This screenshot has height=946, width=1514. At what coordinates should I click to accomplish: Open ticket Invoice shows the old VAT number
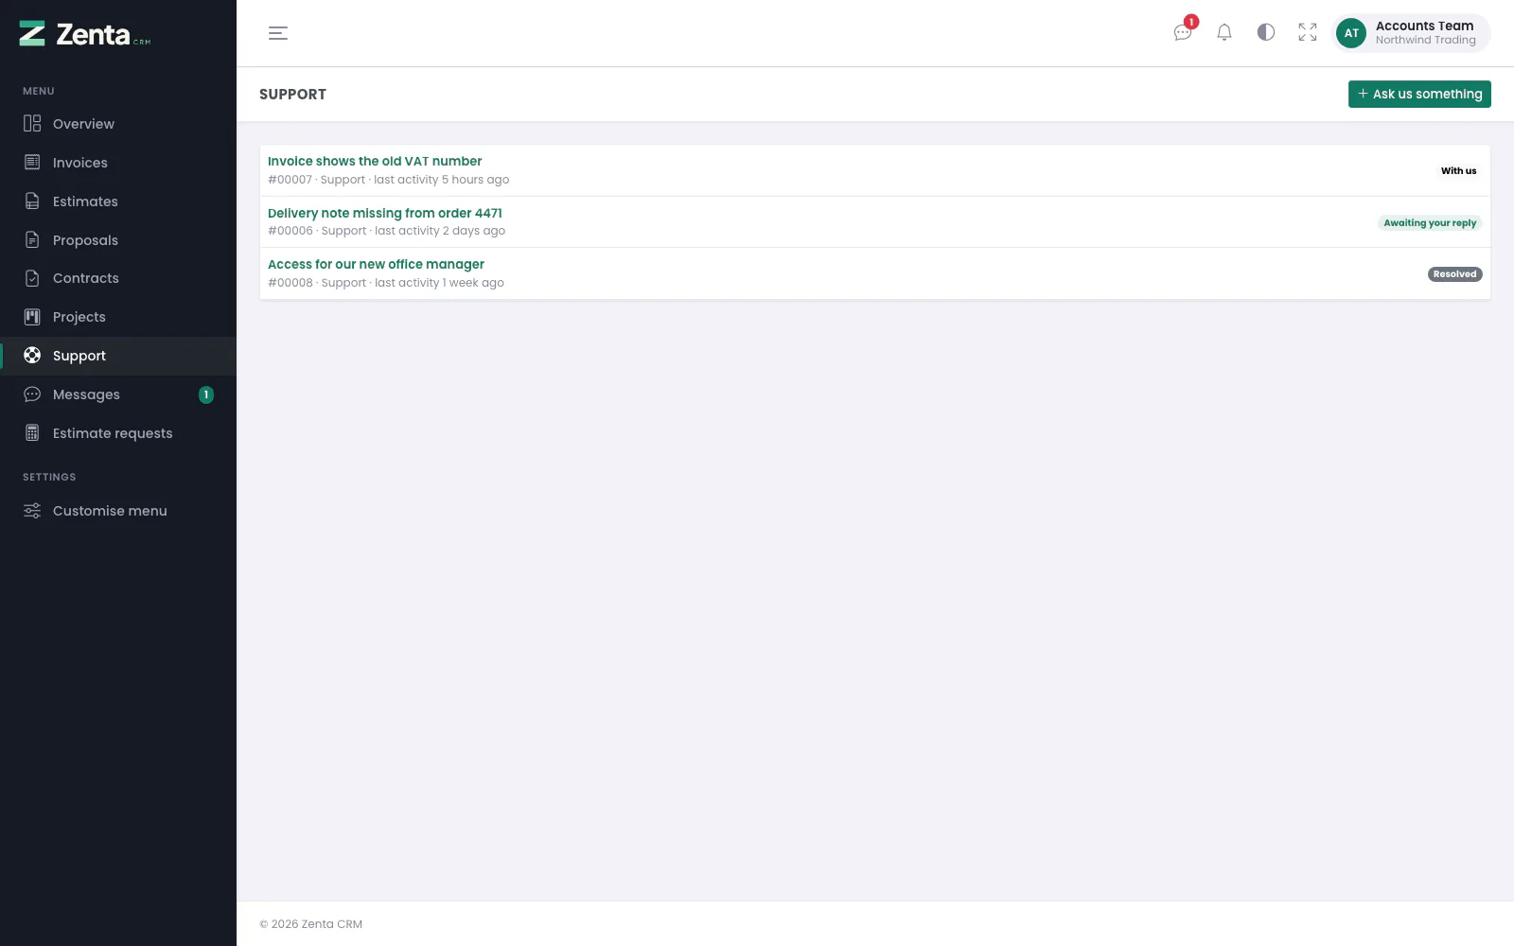pyautogui.click(x=375, y=161)
